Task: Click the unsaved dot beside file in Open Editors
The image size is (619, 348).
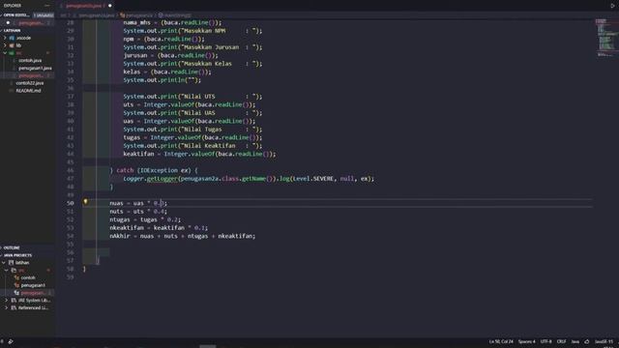Action: (x=8, y=23)
